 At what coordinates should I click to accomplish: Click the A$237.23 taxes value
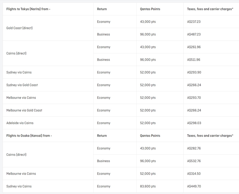[x=194, y=22]
